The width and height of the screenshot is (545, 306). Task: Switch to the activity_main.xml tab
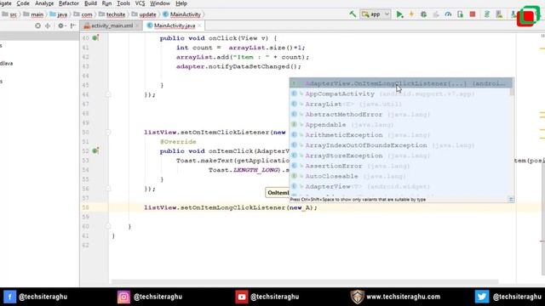tap(112, 25)
